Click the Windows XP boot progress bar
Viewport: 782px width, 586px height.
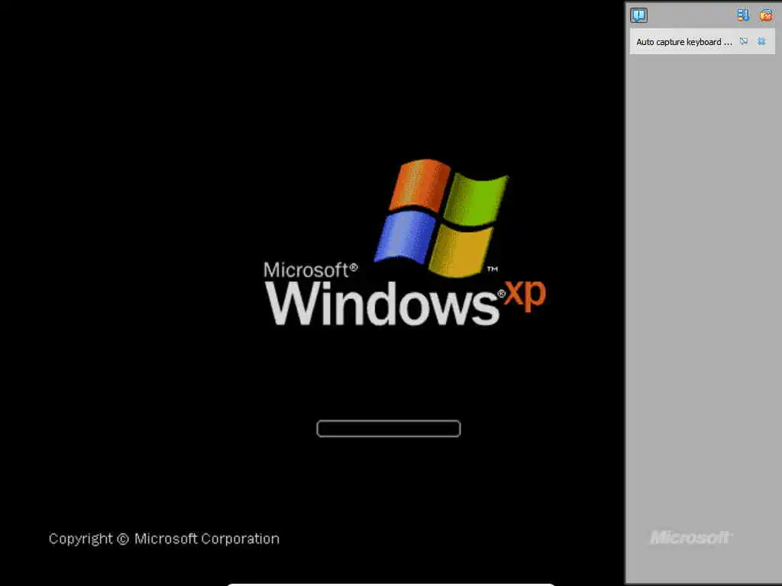(389, 429)
